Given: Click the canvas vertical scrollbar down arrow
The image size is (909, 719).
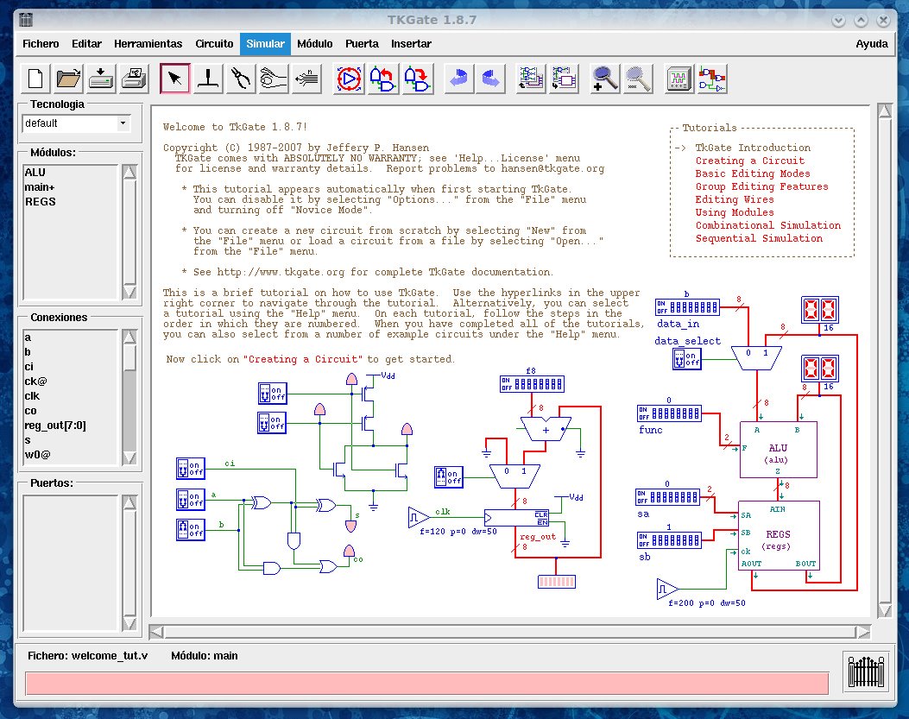Looking at the screenshot, I should 885,610.
